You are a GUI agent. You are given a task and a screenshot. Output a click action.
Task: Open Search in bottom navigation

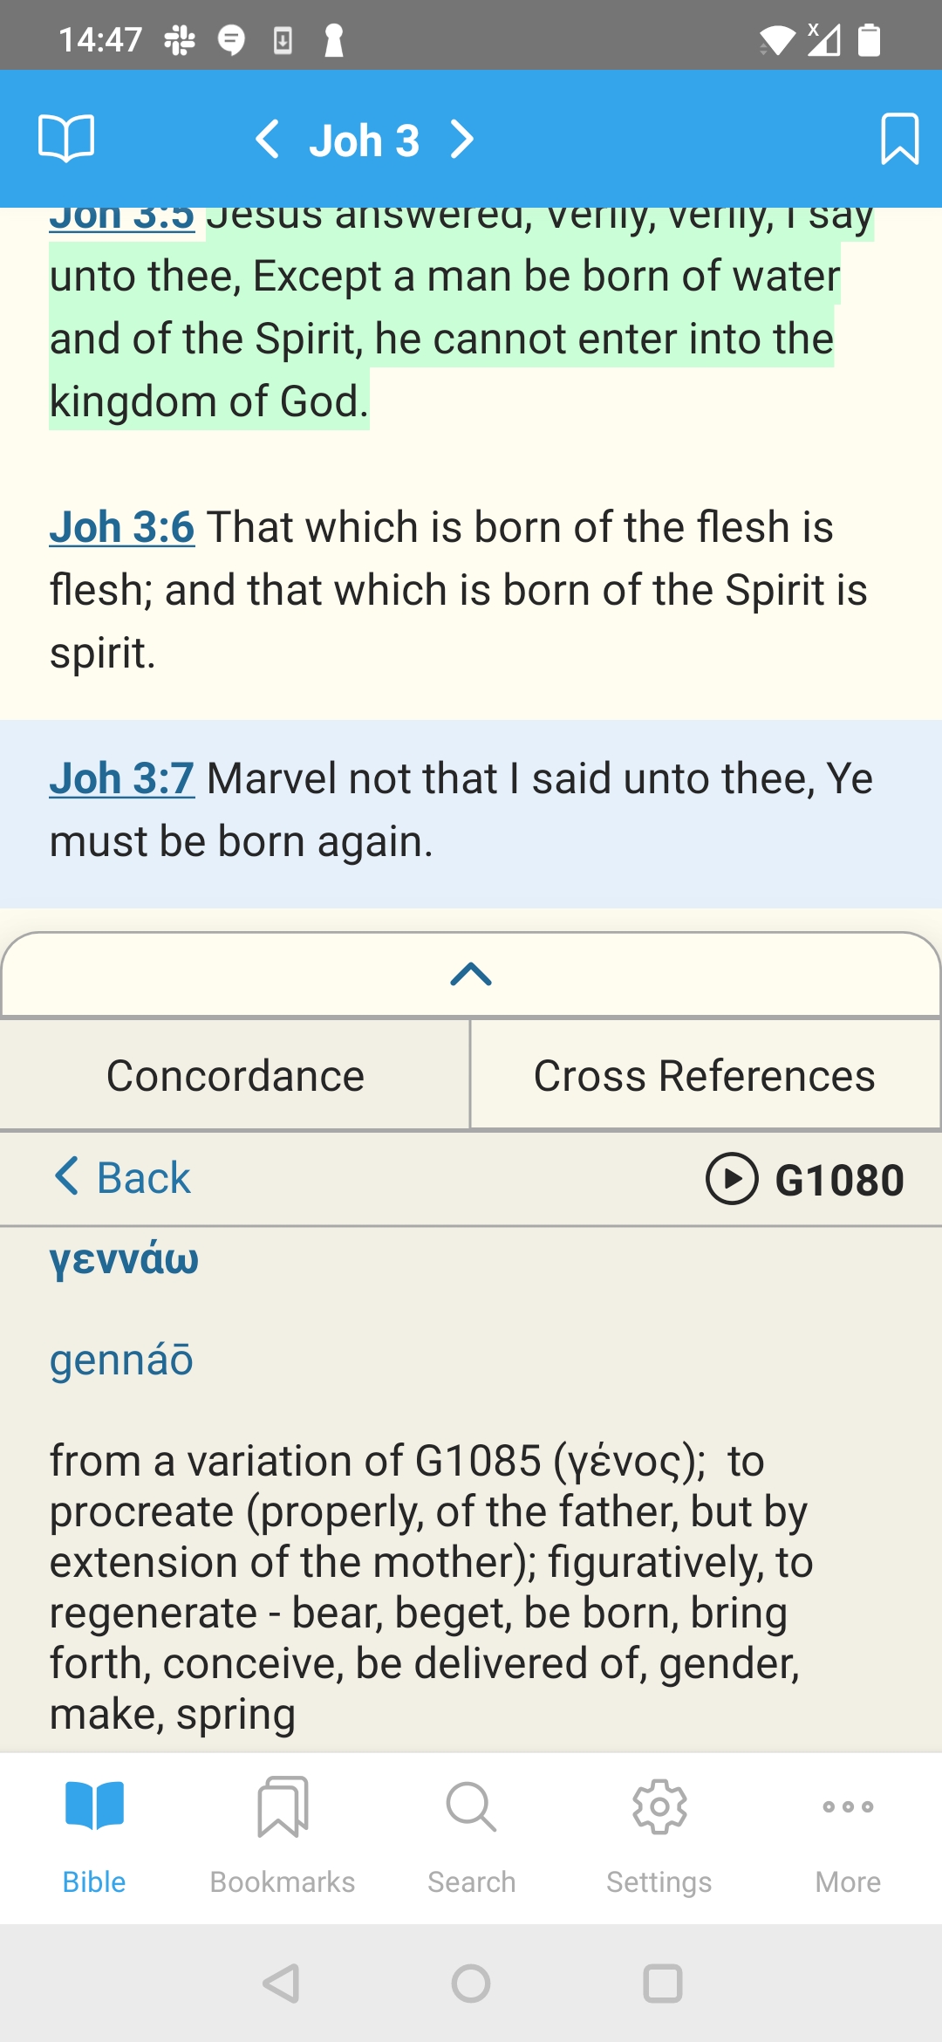[x=471, y=1836]
